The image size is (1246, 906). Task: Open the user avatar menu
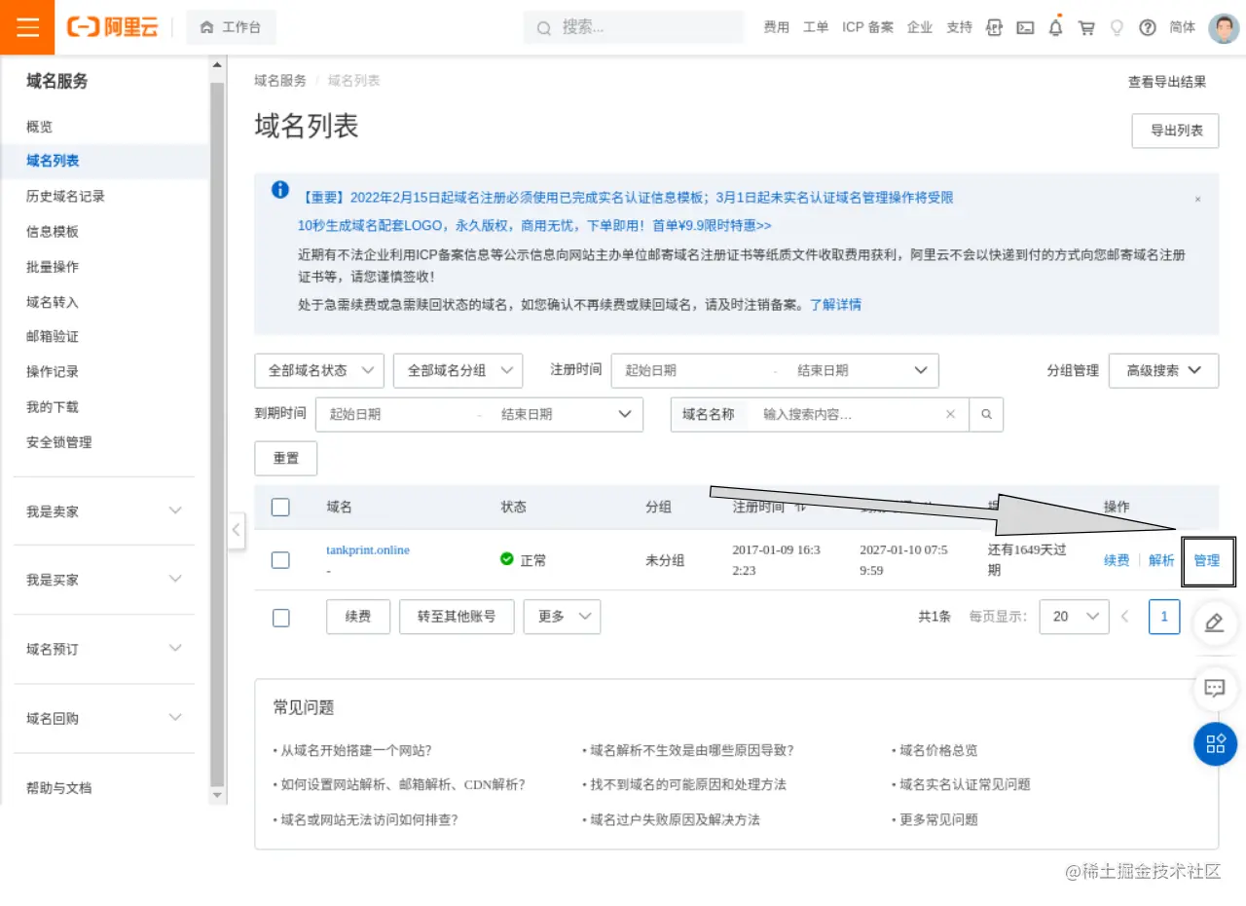pyautogui.click(x=1224, y=27)
